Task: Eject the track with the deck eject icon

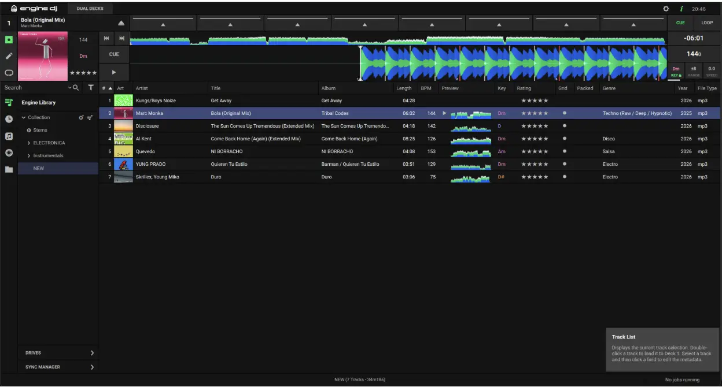Action: (121, 23)
